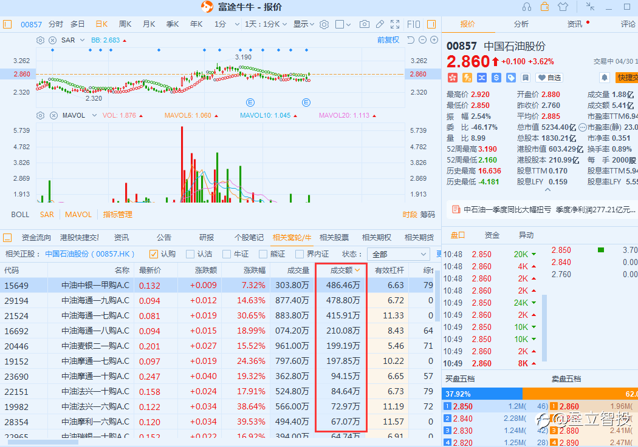The width and height of the screenshot is (638, 447).
Task: Open the orange shopping bag icon
Action: pos(544,7)
